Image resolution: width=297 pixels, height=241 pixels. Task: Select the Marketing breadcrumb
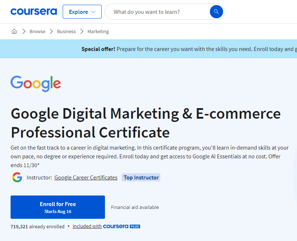click(x=98, y=32)
